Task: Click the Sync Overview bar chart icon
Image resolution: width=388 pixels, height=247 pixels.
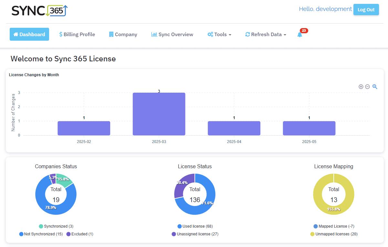Action: click(x=154, y=34)
